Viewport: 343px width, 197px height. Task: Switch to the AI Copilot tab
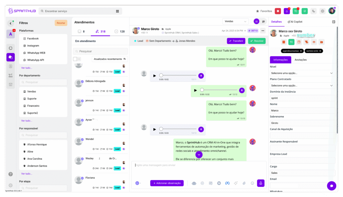295,22
